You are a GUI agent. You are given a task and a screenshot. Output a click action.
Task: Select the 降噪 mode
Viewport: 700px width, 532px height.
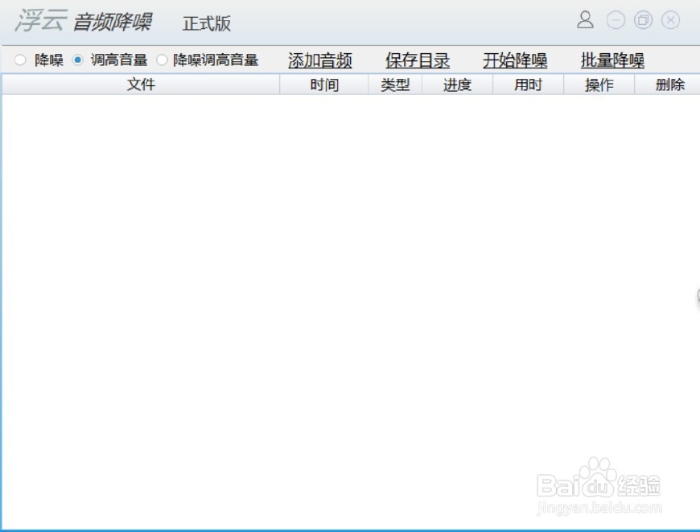pos(18,59)
